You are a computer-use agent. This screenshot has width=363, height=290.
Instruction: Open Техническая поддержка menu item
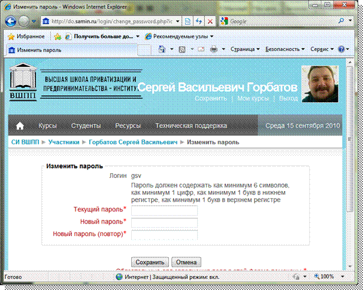point(191,126)
